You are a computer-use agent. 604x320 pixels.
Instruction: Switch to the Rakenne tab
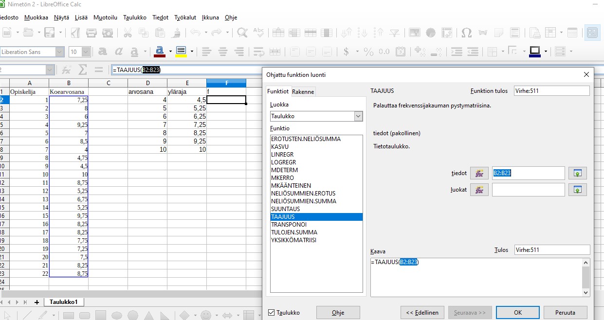coord(303,91)
